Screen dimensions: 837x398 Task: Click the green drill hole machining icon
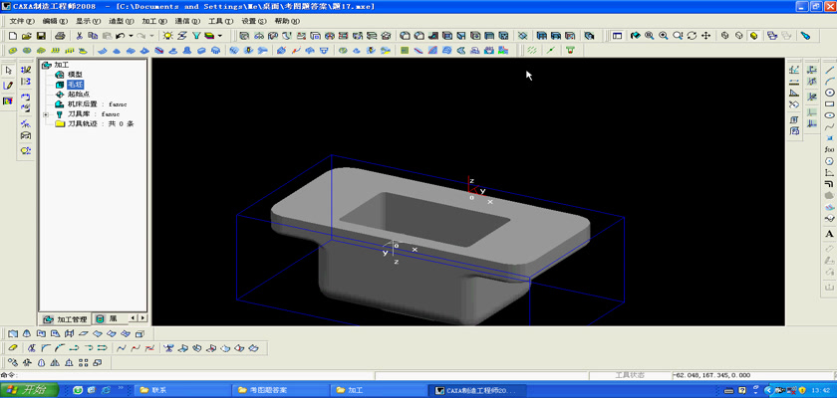[570, 50]
